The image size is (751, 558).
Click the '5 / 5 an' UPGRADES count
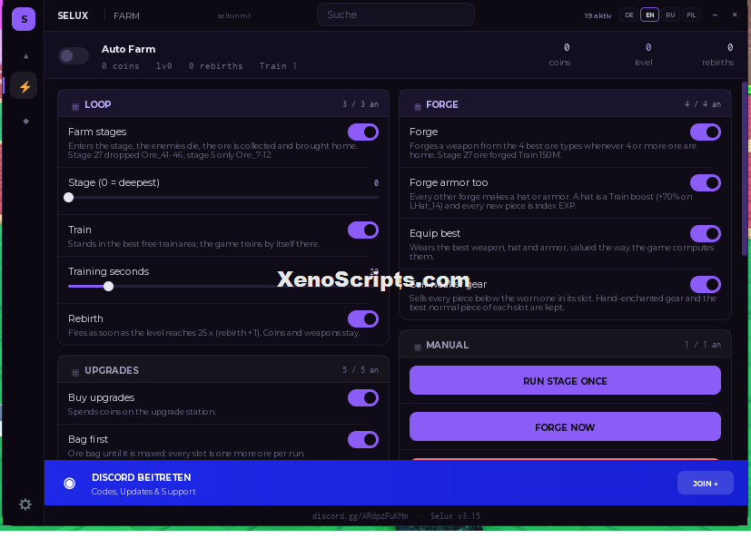(361, 370)
